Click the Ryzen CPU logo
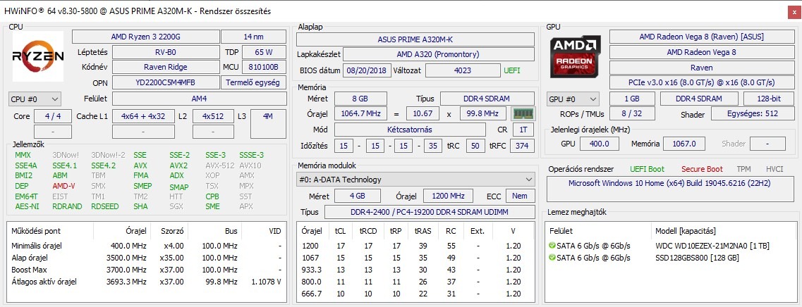Viewport: 802px width, 307px height. pyautogui.click(x=38, y=56)
